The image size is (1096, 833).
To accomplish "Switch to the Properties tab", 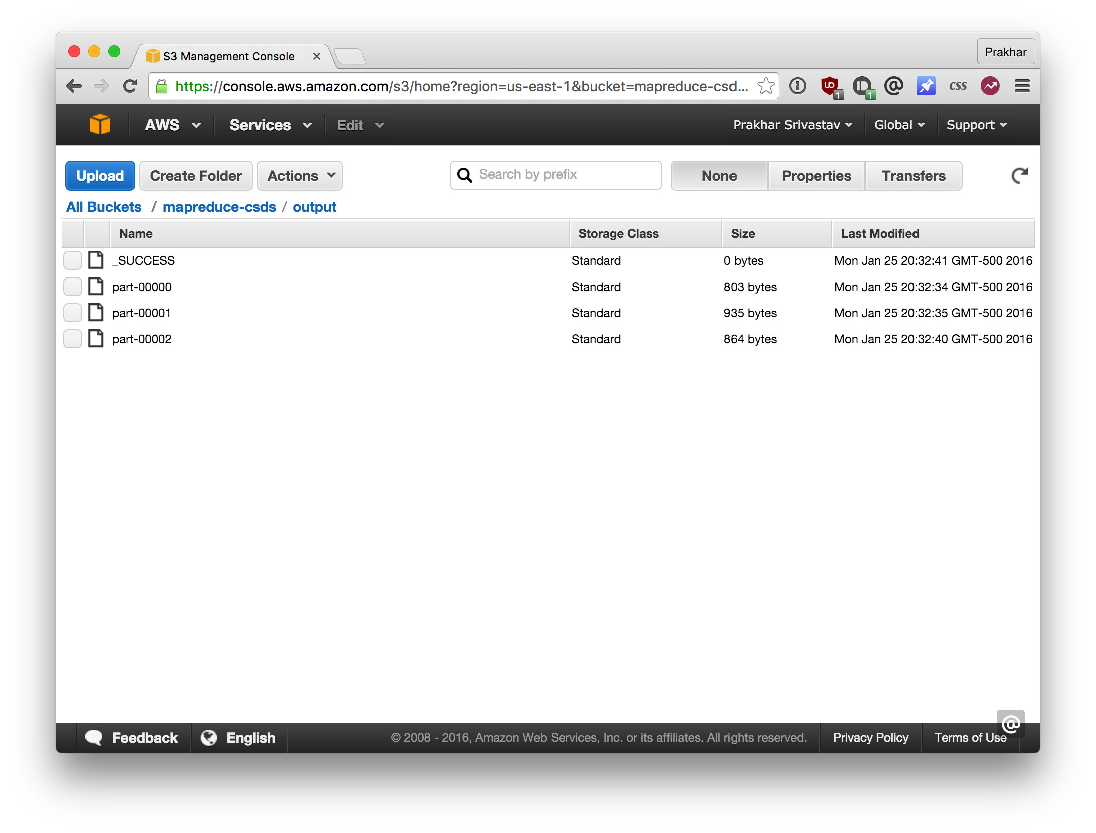I will click(816, 176).
